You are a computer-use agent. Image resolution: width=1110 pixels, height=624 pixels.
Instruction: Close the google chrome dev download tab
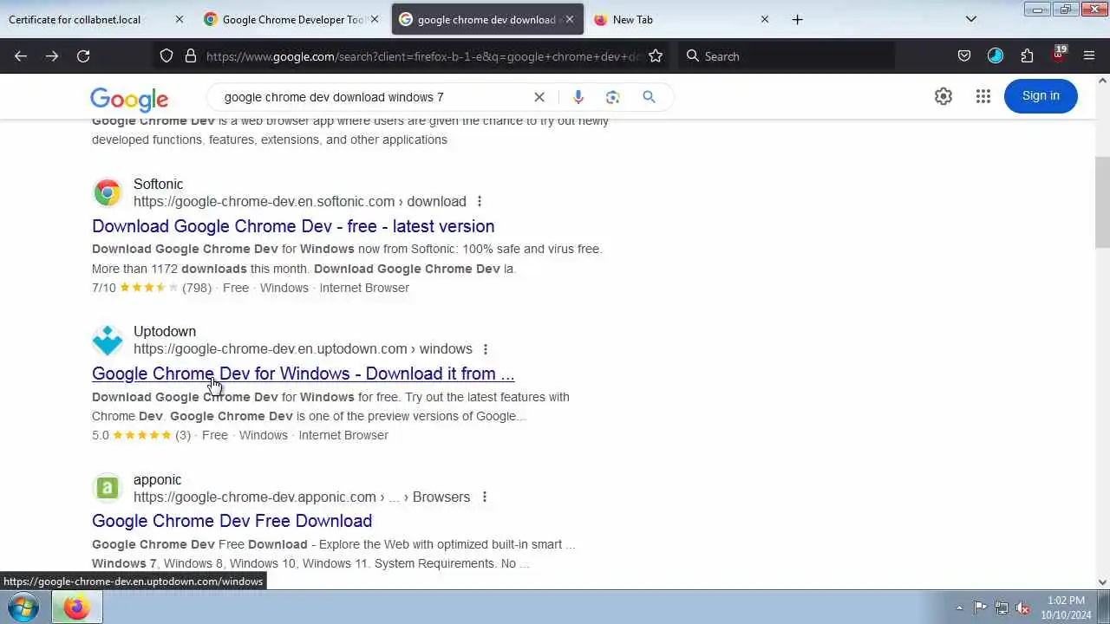click(570, 19)
